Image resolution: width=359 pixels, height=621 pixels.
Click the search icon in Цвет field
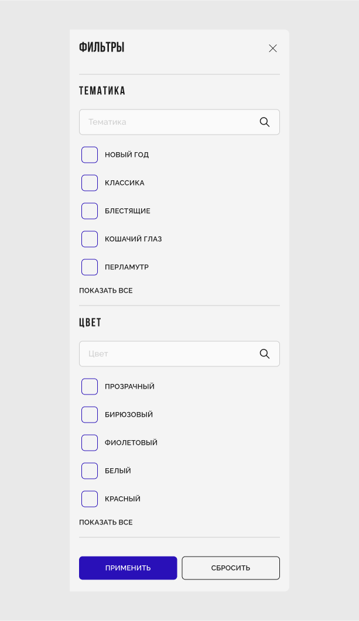[x=265, y=354]
